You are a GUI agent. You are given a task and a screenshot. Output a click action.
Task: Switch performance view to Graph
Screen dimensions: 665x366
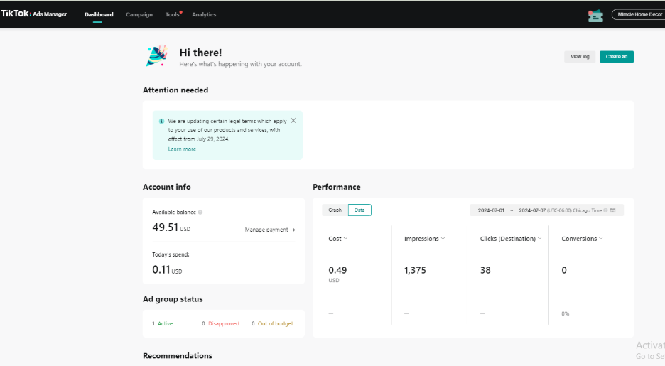point(335,210)
